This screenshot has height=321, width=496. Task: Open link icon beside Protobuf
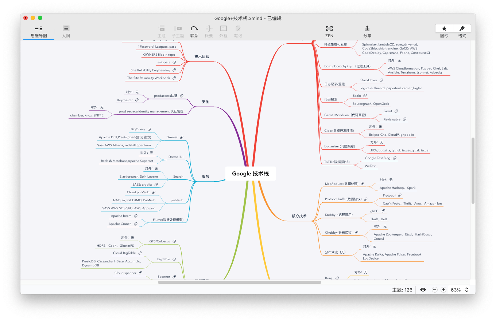[400, 195]
